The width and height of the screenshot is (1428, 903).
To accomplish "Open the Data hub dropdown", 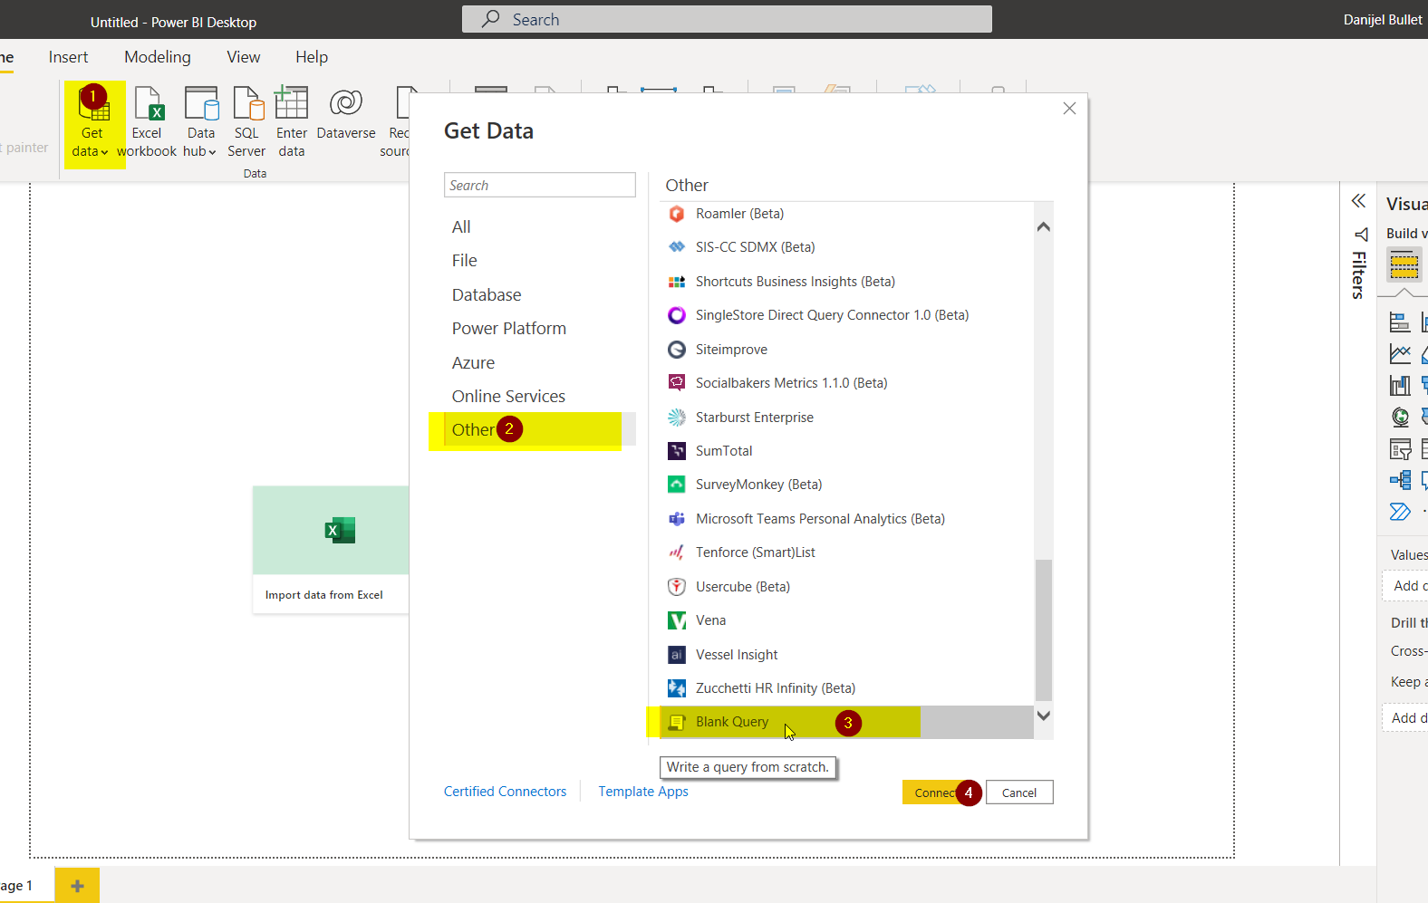I will [200, 123].
